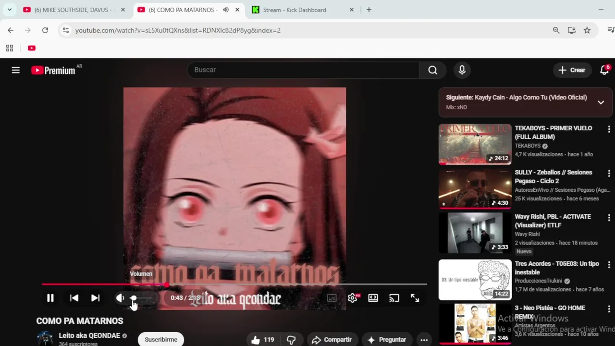Open the Crear menu
The height and width of the screenshot is (346, 615).
[572, 70]
